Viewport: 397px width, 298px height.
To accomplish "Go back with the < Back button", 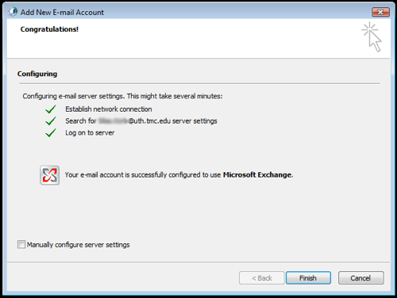I will [x=261, y=278].
